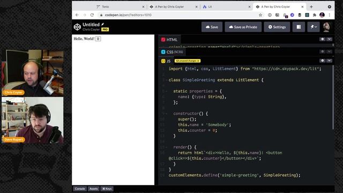
Task: Click the codepen.io address bar URL
Action: click(x=128, y=15)
